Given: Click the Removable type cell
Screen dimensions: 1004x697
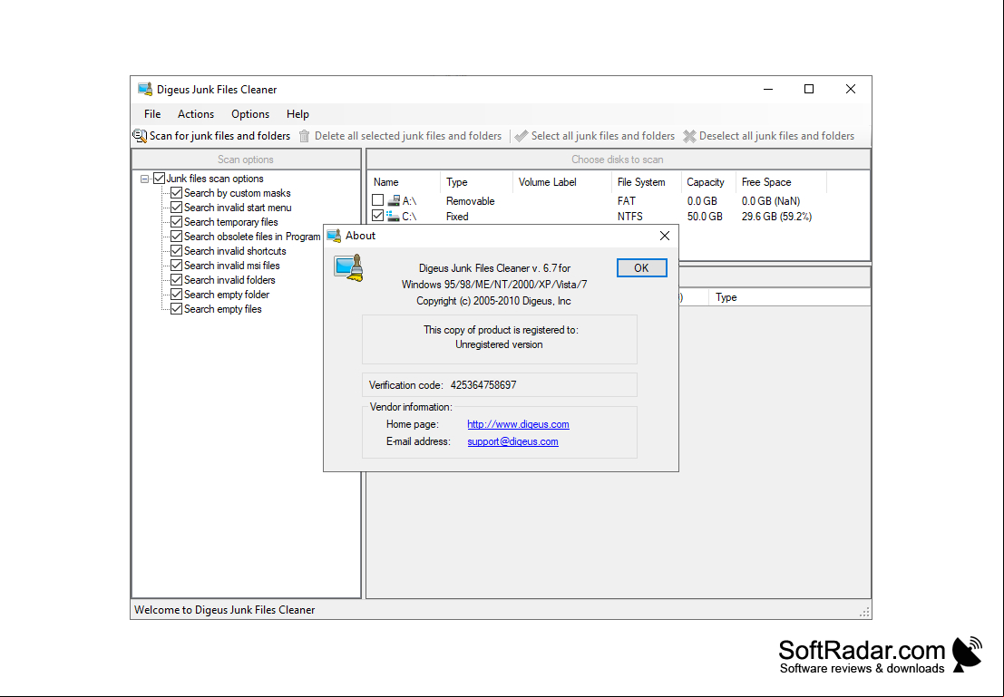Looking at the screenshot, I should pyautogui.click(x=471, y=201).
